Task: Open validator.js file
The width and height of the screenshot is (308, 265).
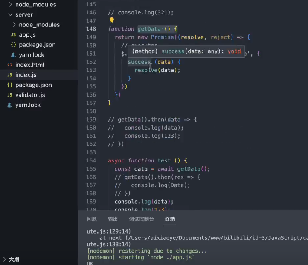Action: tap(30, 95)
